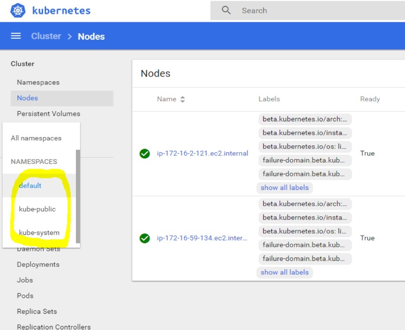Click the NAMESPACES section label in dropdown
Screen dimensions: 405x330
(34, 162)
